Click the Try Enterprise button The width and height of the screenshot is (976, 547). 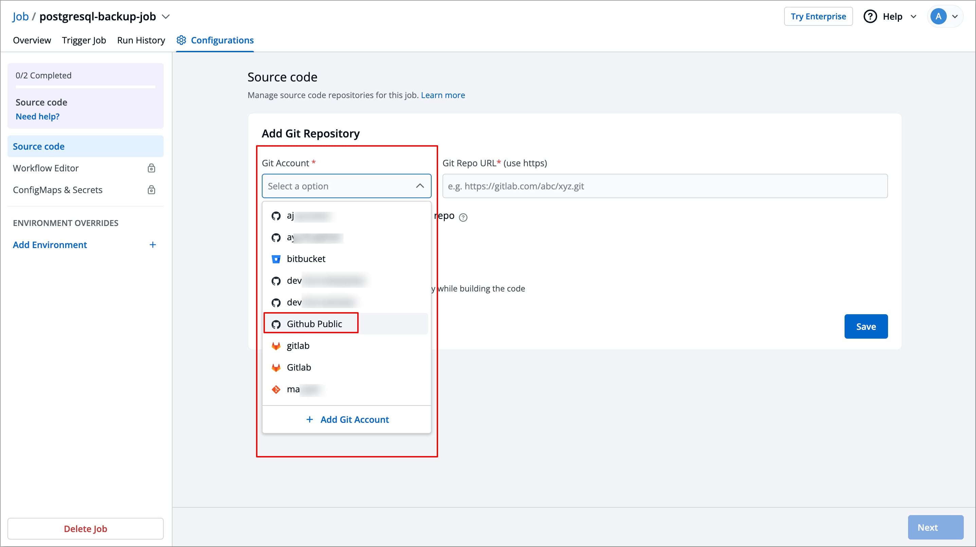[x=818, y=16]
